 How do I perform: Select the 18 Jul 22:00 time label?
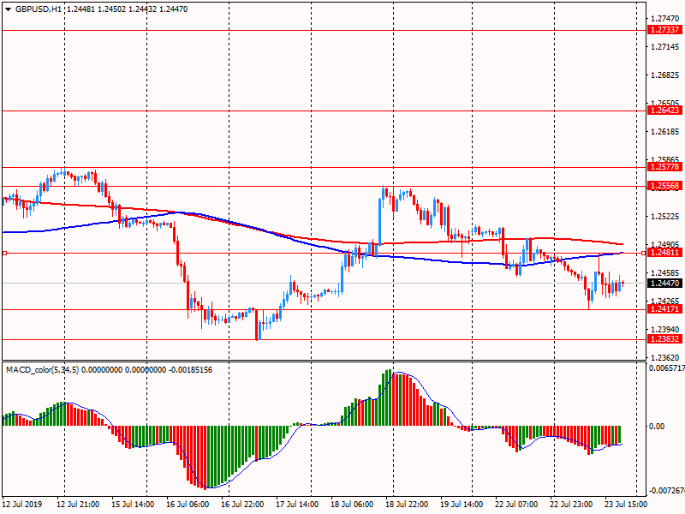click(407, 504)
